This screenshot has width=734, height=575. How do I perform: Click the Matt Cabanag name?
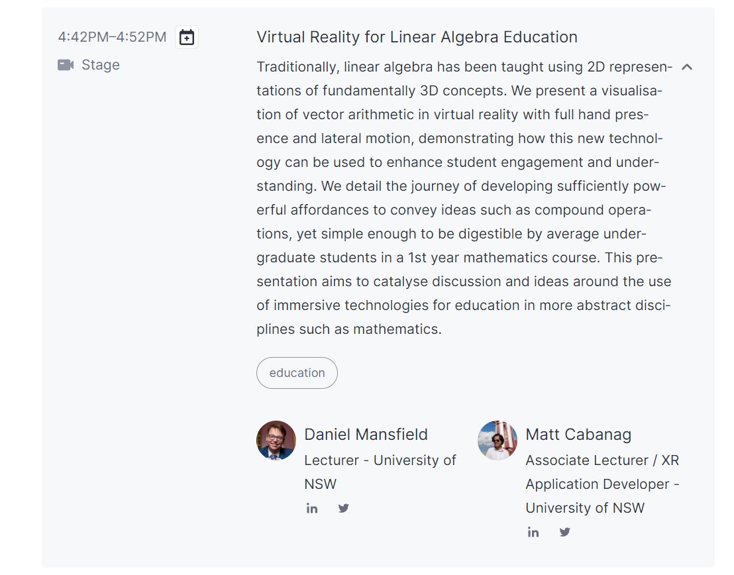pos(578,434)
